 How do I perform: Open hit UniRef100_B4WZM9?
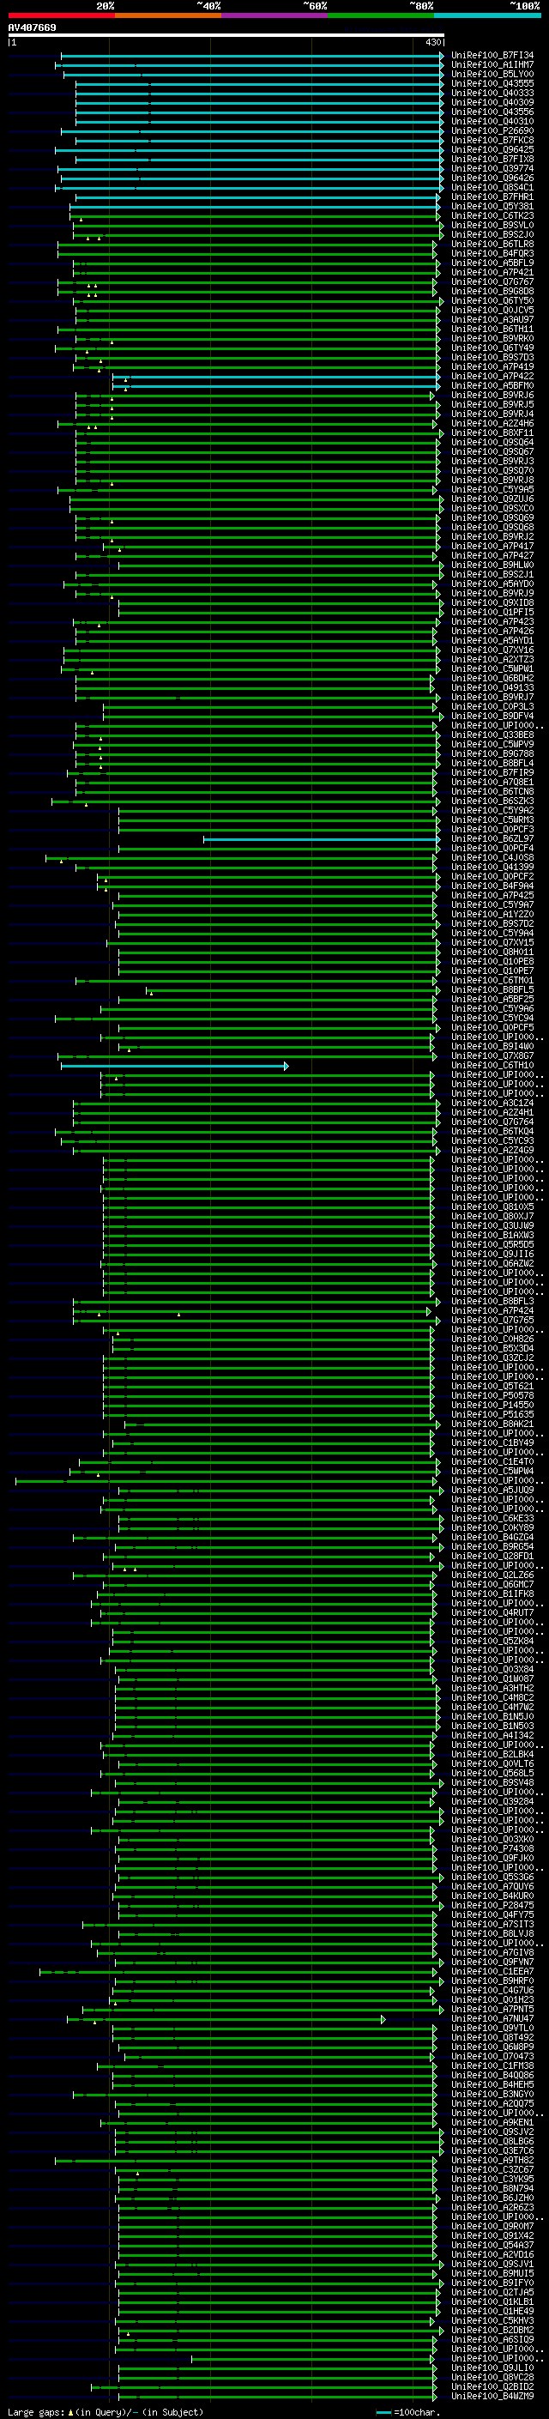492,2397
